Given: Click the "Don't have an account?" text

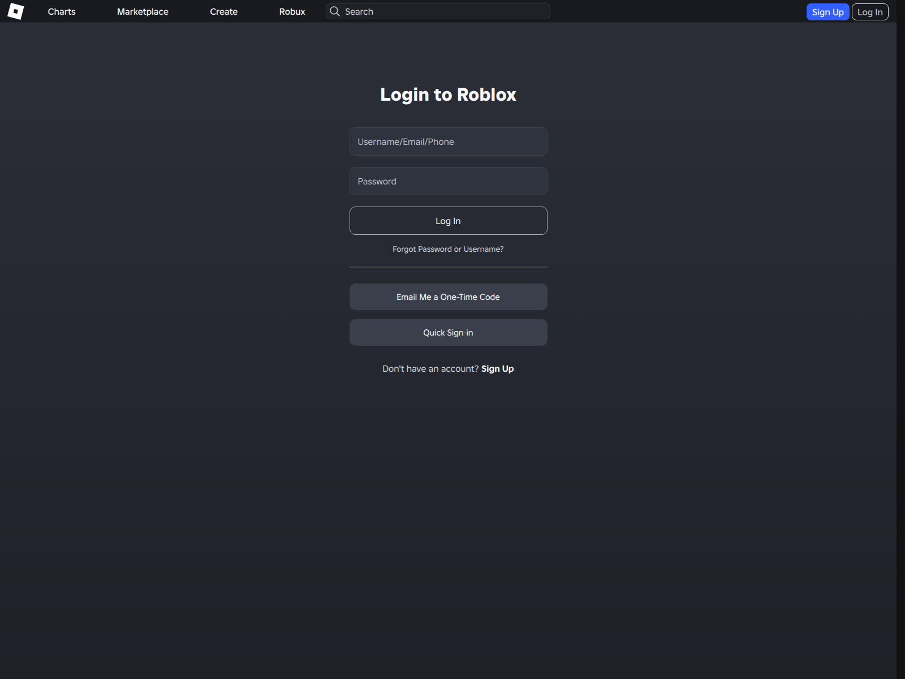Looking at the screenshot, I should (430, 369).
